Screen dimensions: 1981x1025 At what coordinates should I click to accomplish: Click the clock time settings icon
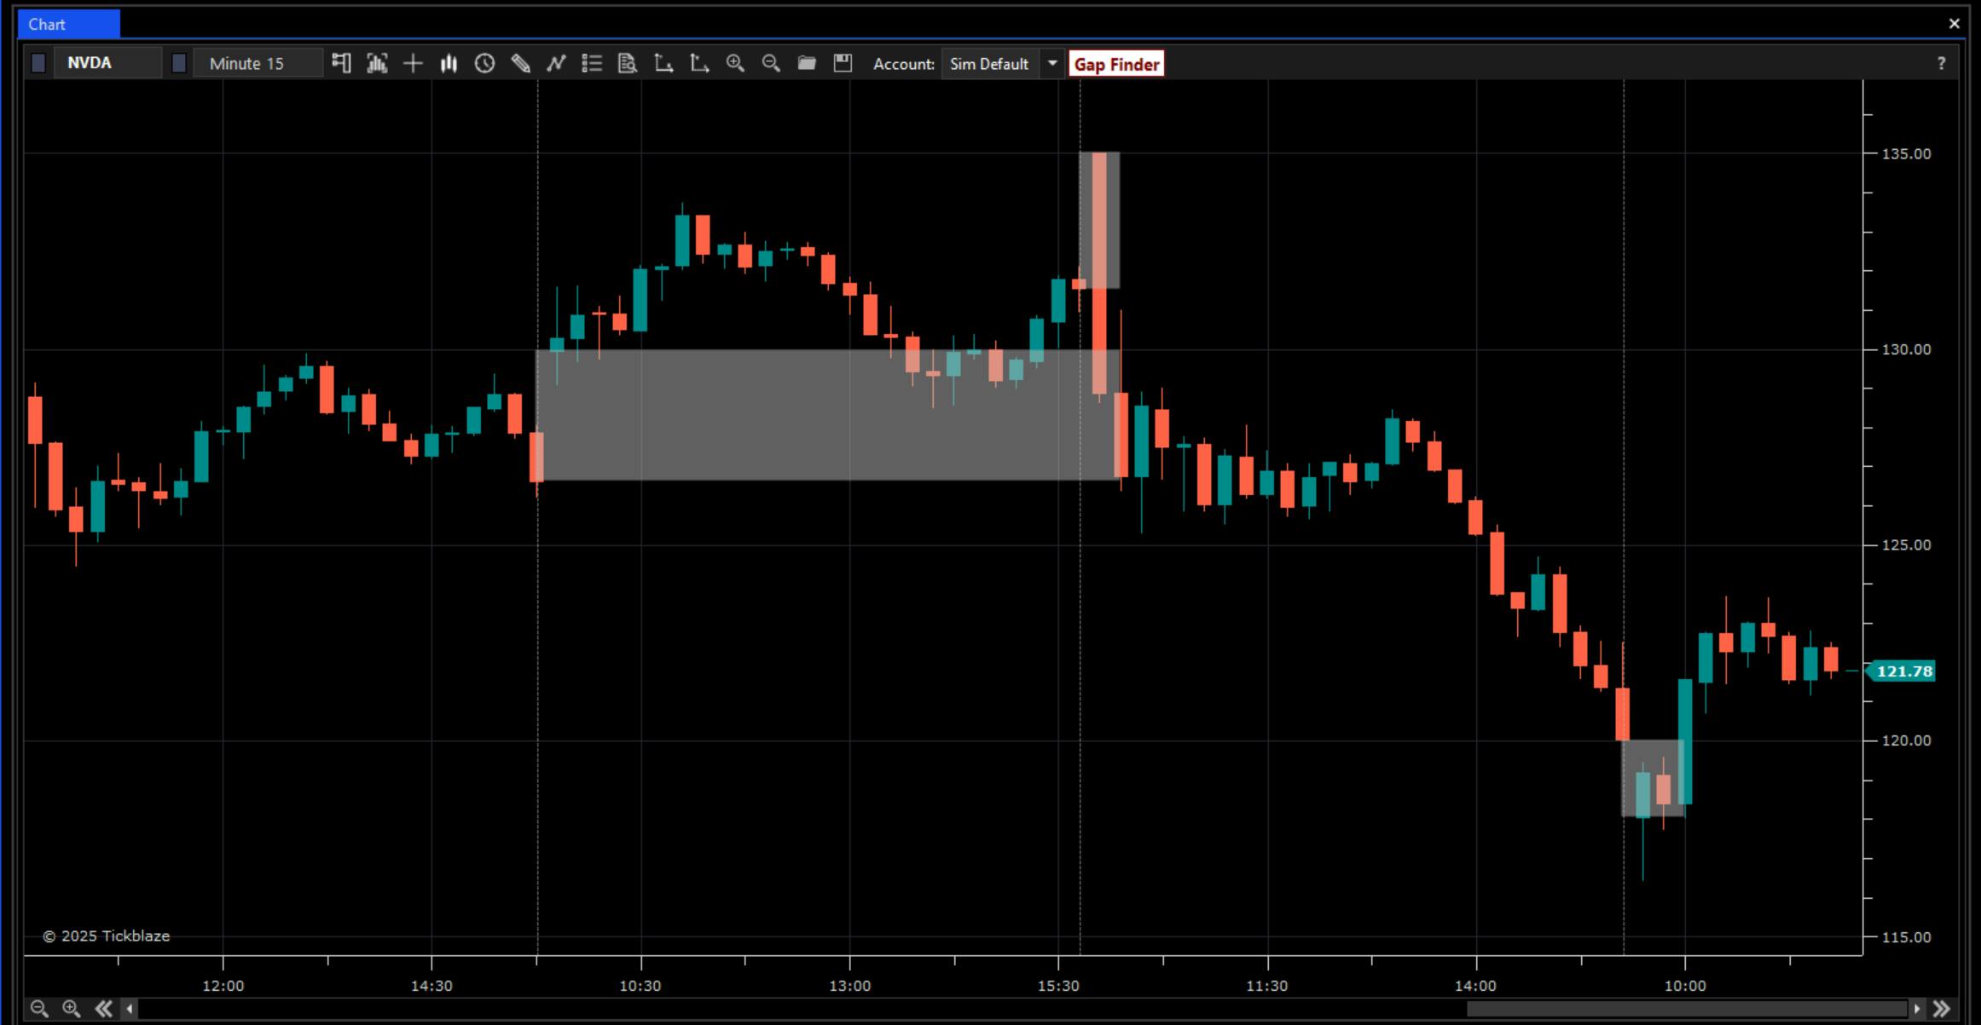[x=484, y=63]
